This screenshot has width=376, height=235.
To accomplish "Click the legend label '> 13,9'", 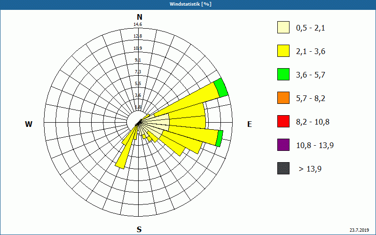I will [310, 169].
